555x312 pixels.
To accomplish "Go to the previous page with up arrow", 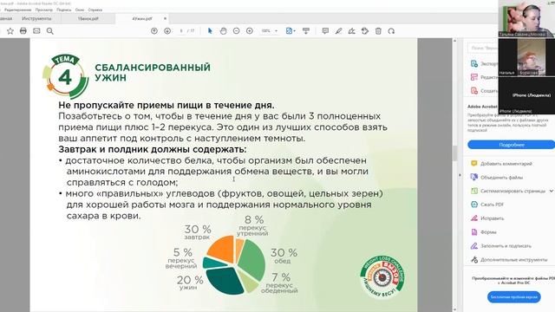I will [x=154, y=31].
